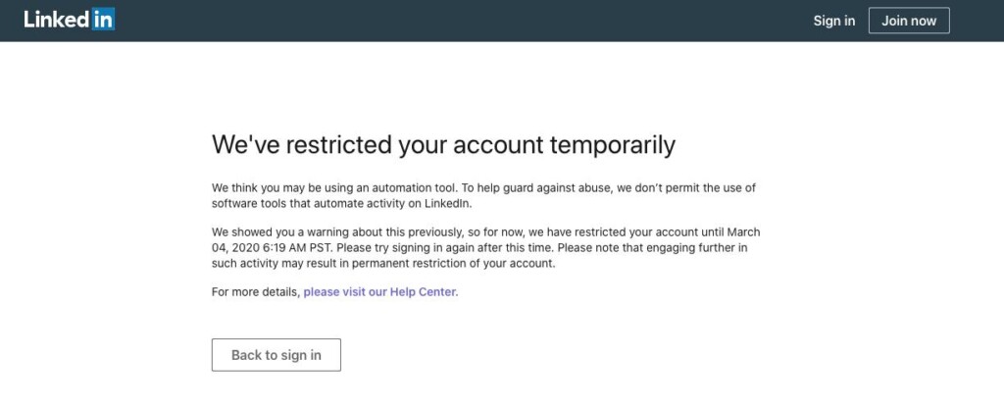Click the blue "in" badge of the logo
Screen dimensions: 1004x409
(x=103, y=21)
